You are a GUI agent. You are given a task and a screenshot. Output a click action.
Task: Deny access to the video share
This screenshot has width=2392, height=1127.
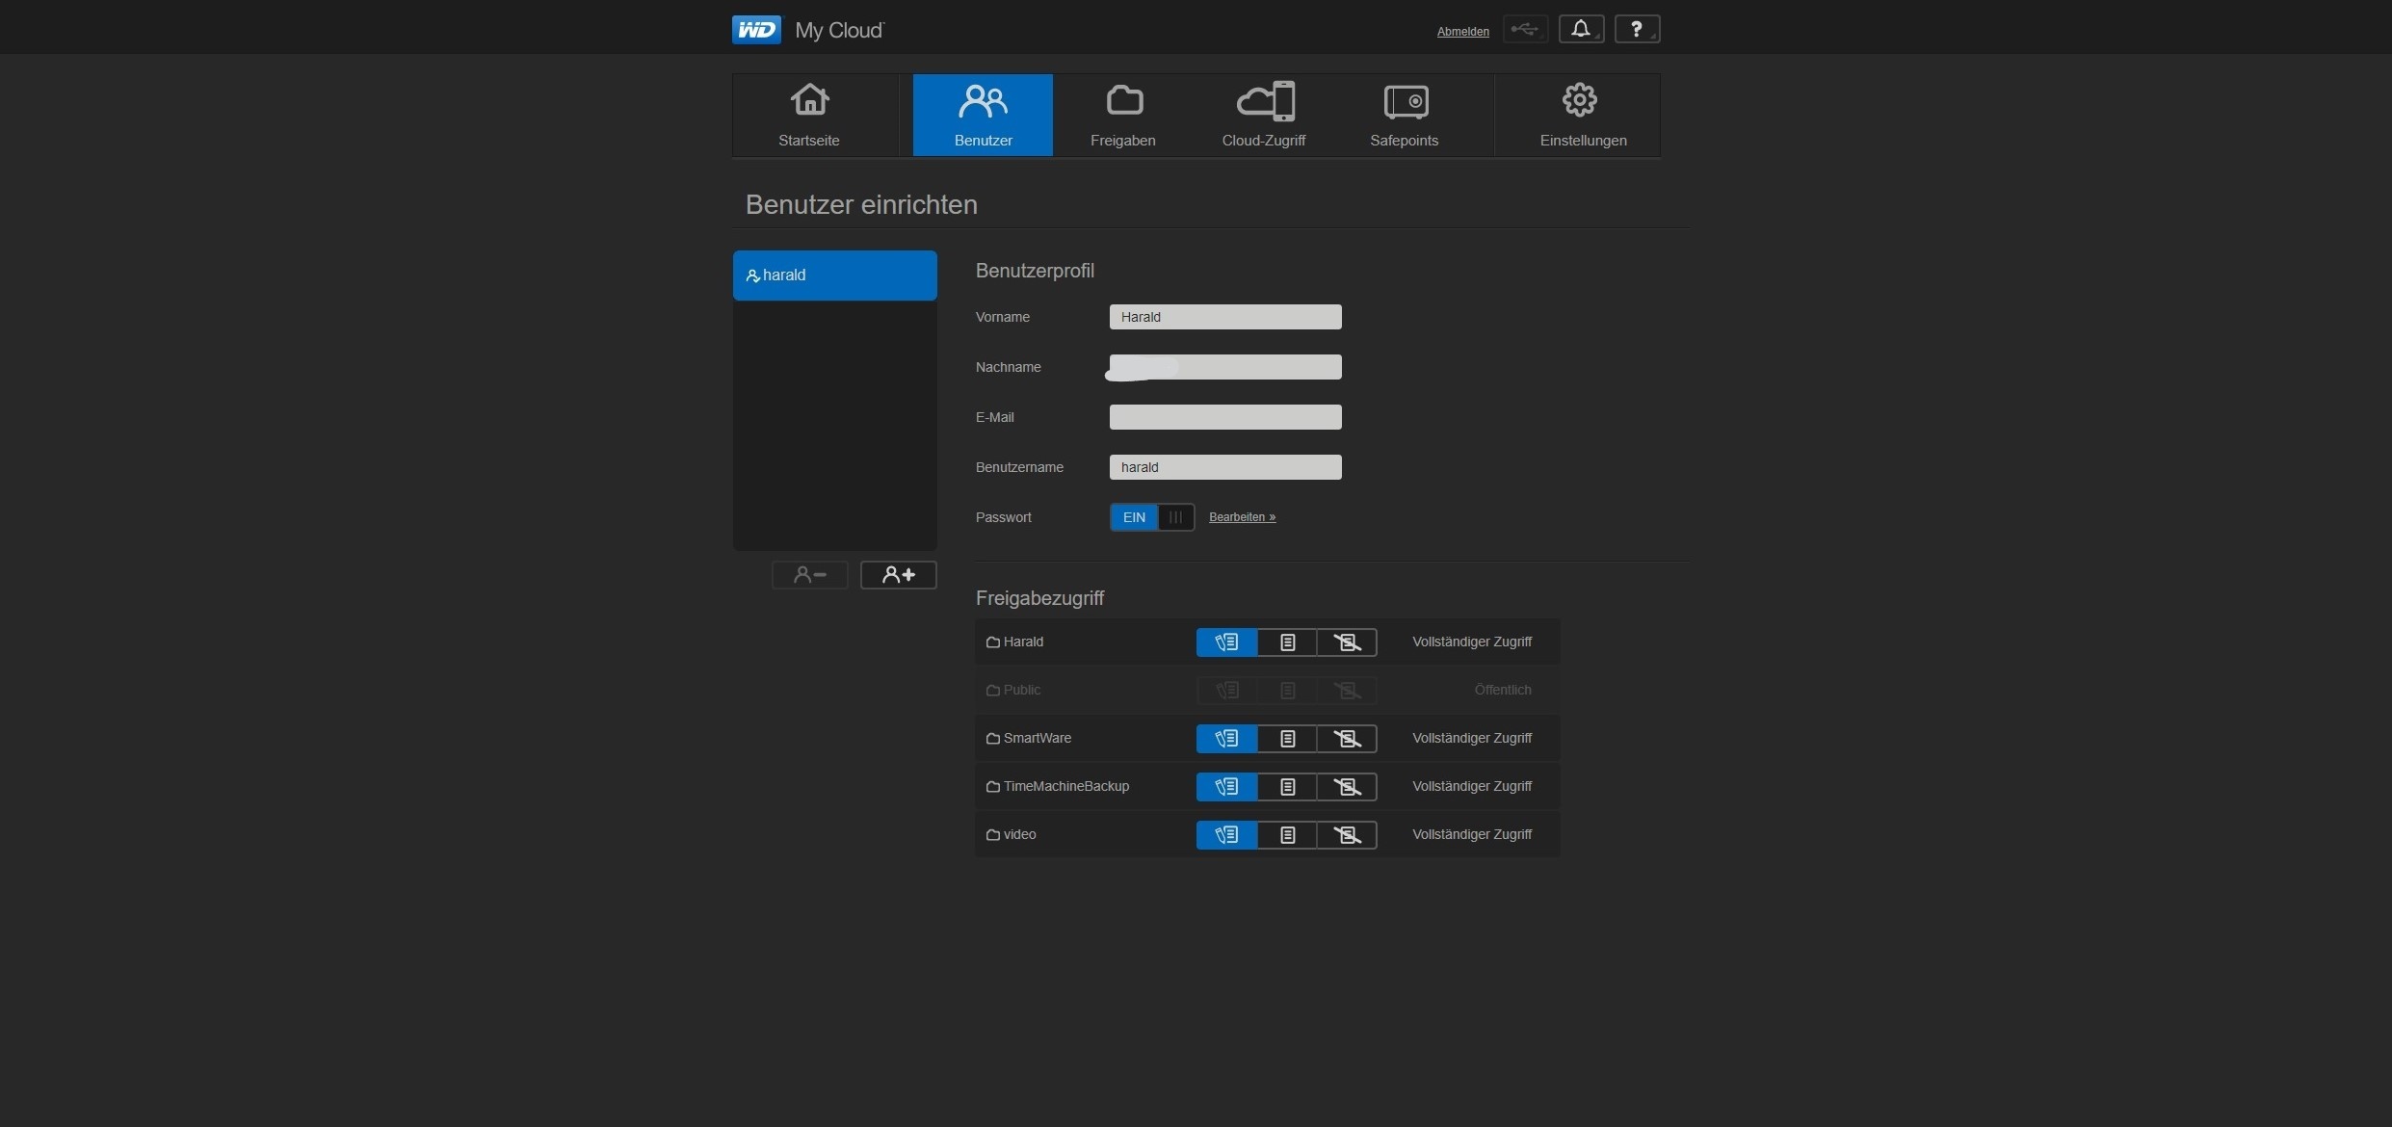click(1347, 835)
